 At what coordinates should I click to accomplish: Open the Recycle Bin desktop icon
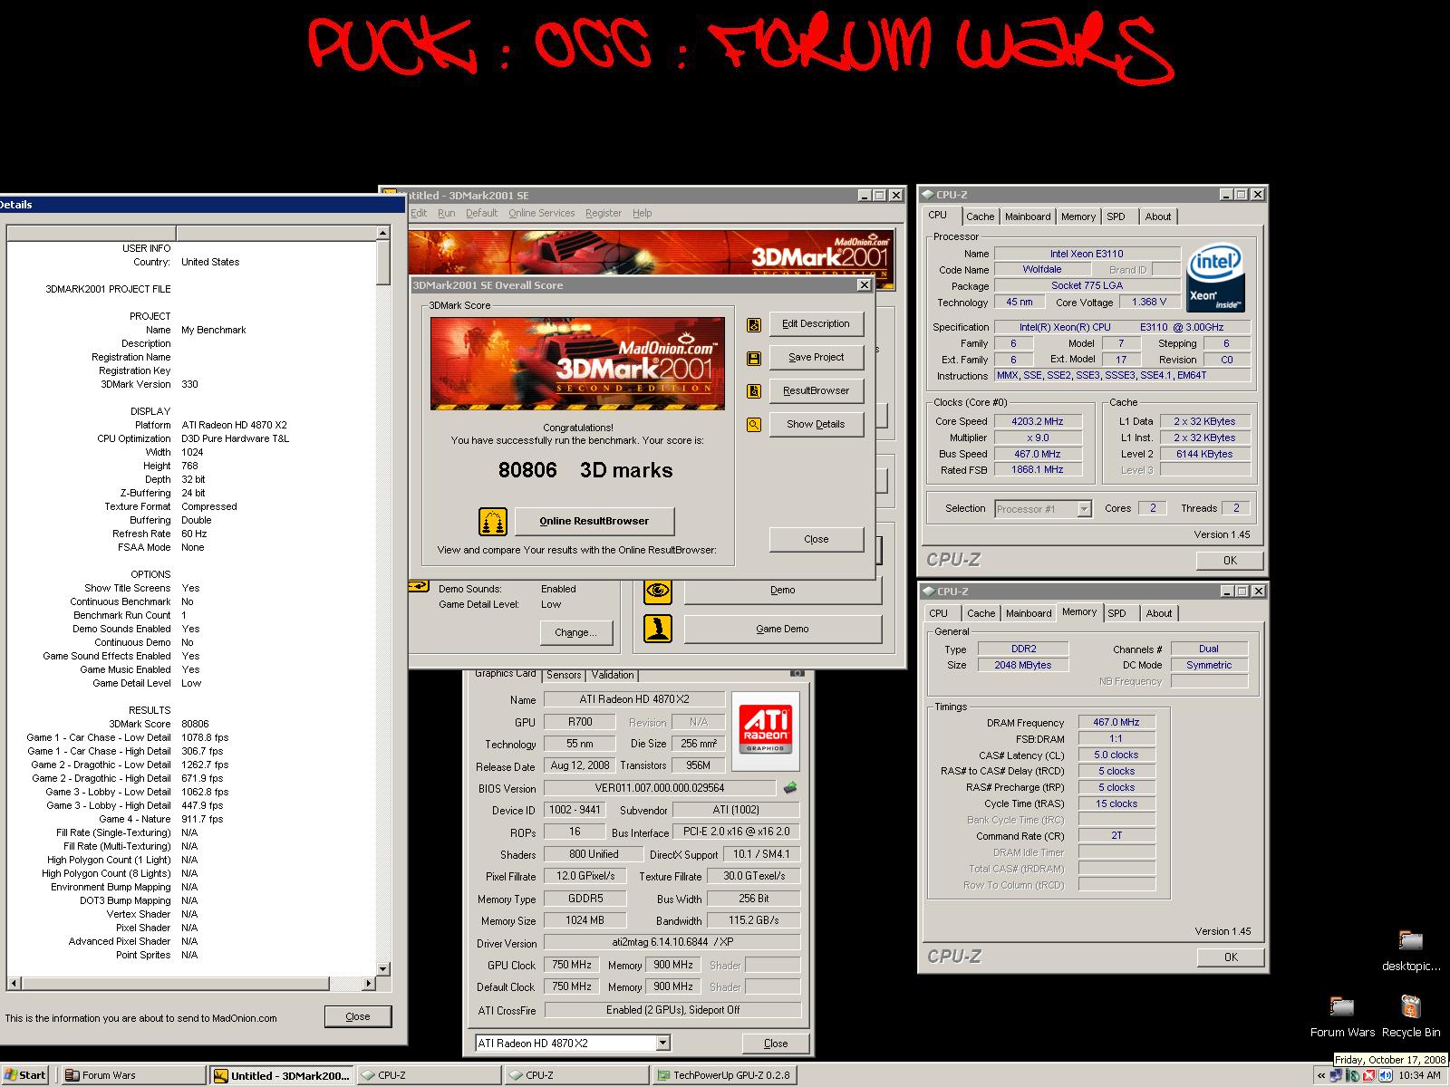point(1410,1007)
